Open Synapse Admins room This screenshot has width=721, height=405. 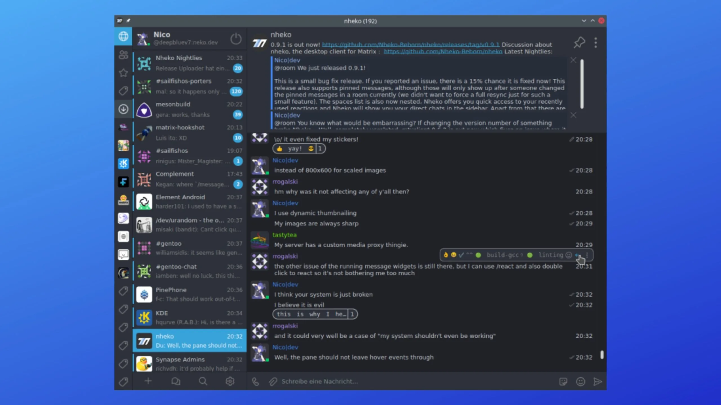tap(190, 364)
